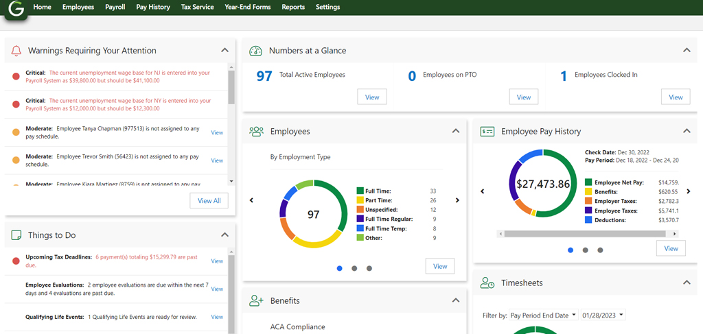This screenshot has width=703, height=334.
Task: Open the Year-End Forms menu
Action: pos(248,7)
